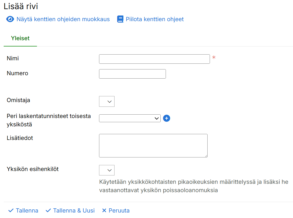
Task: Switch to the Yleiset tab
Action: [20, 38]
